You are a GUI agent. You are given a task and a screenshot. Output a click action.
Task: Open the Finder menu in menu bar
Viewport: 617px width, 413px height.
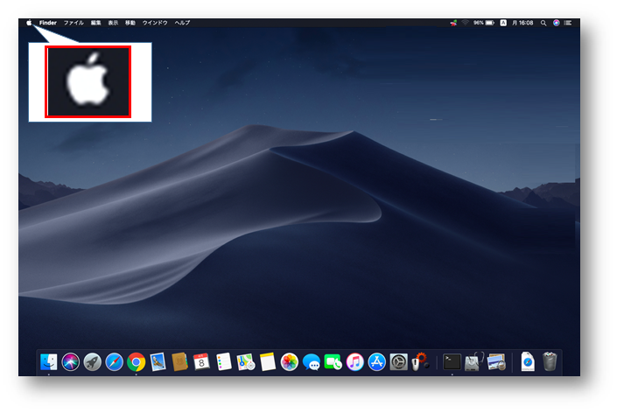coord(48,23)
